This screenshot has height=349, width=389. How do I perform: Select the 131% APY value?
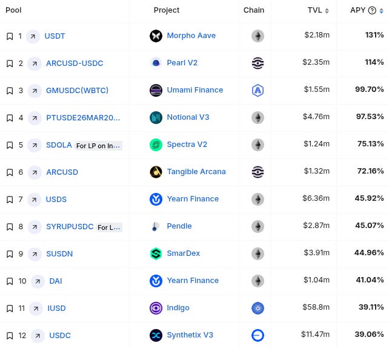(374, 35)
